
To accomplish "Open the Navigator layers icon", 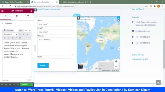I will pos(6,85).
